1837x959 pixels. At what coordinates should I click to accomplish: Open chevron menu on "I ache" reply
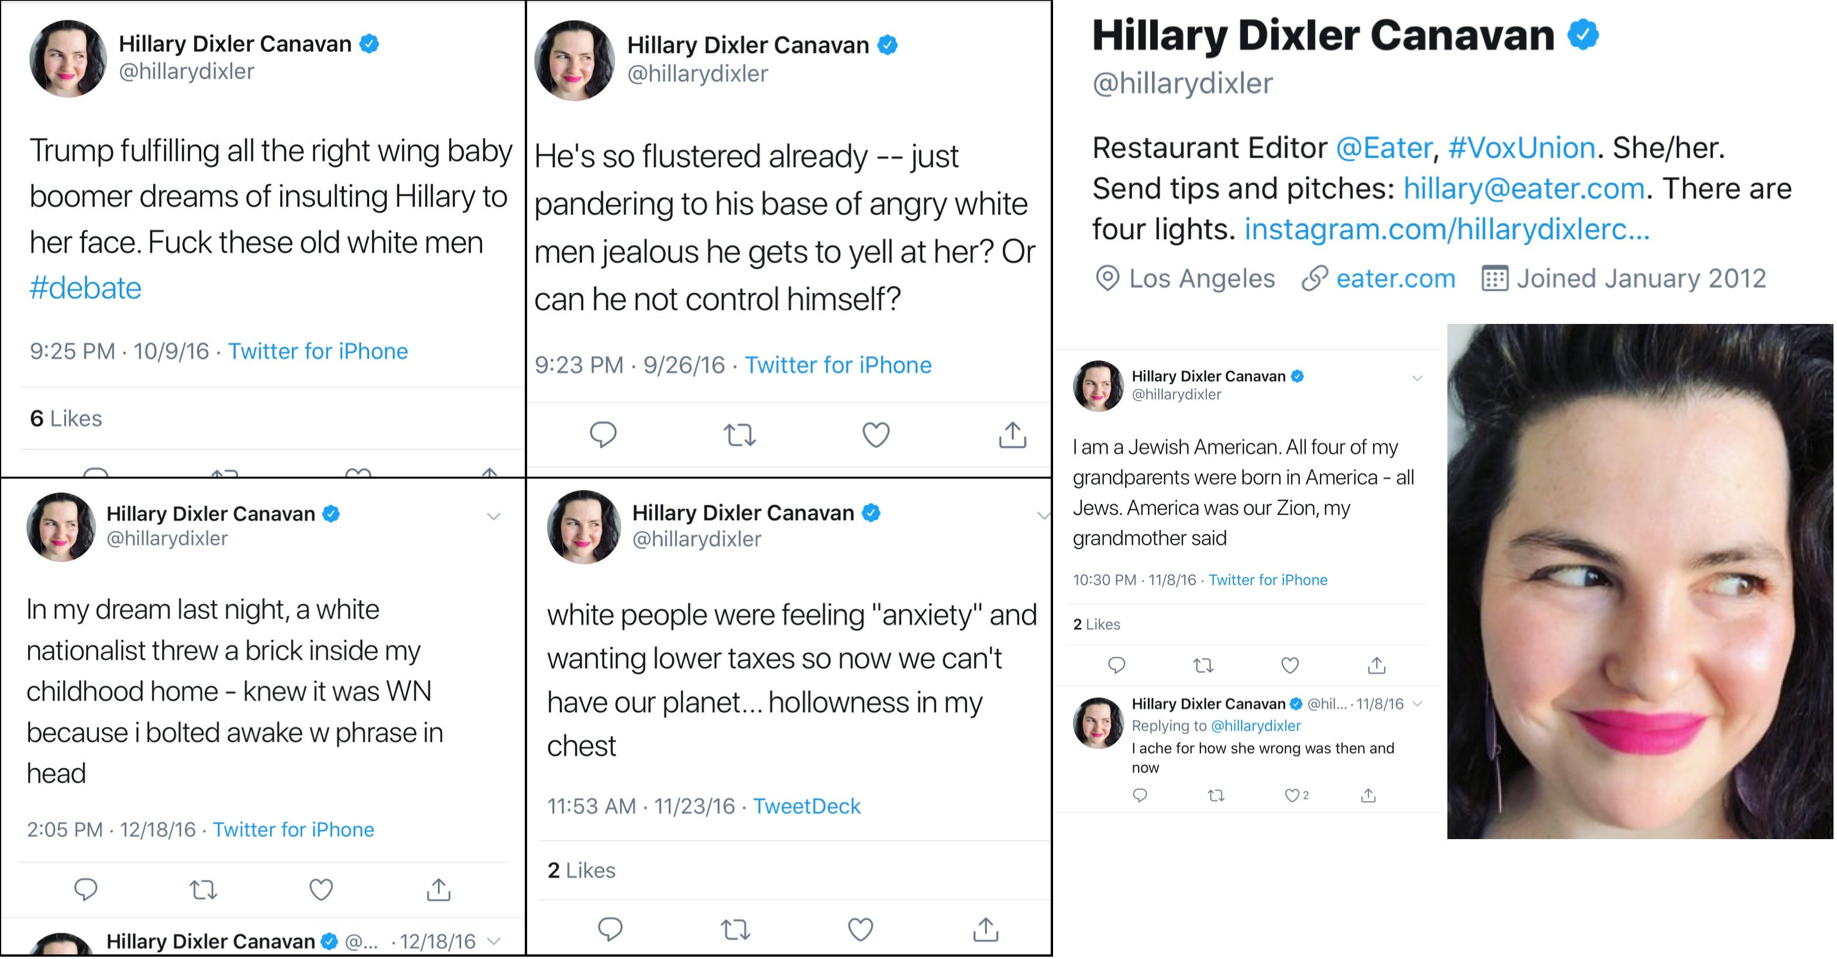(1418, 703)
